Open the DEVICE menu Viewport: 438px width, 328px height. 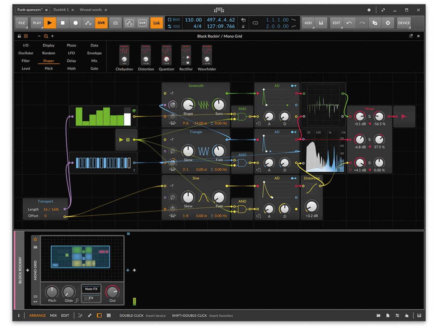coord(404,23)
